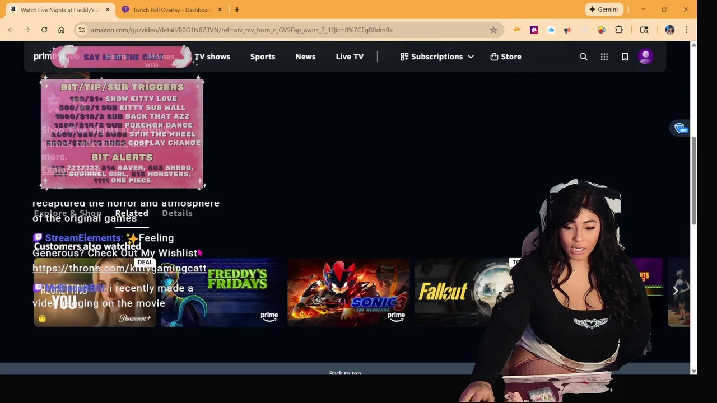Screen dimensions: 717x403
Task: Close the Five Nights at Freddy's tab
Action: [108, 10]
